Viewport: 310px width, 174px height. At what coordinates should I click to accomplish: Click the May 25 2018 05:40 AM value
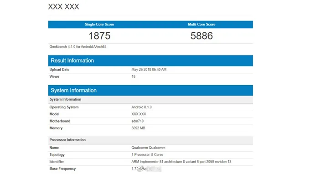tap(149, 70)
